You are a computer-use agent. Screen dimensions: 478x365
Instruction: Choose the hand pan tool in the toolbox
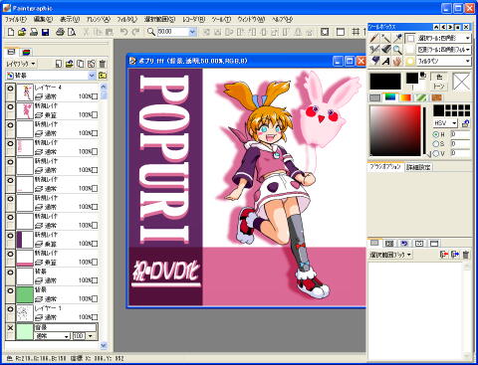(397, 61)
